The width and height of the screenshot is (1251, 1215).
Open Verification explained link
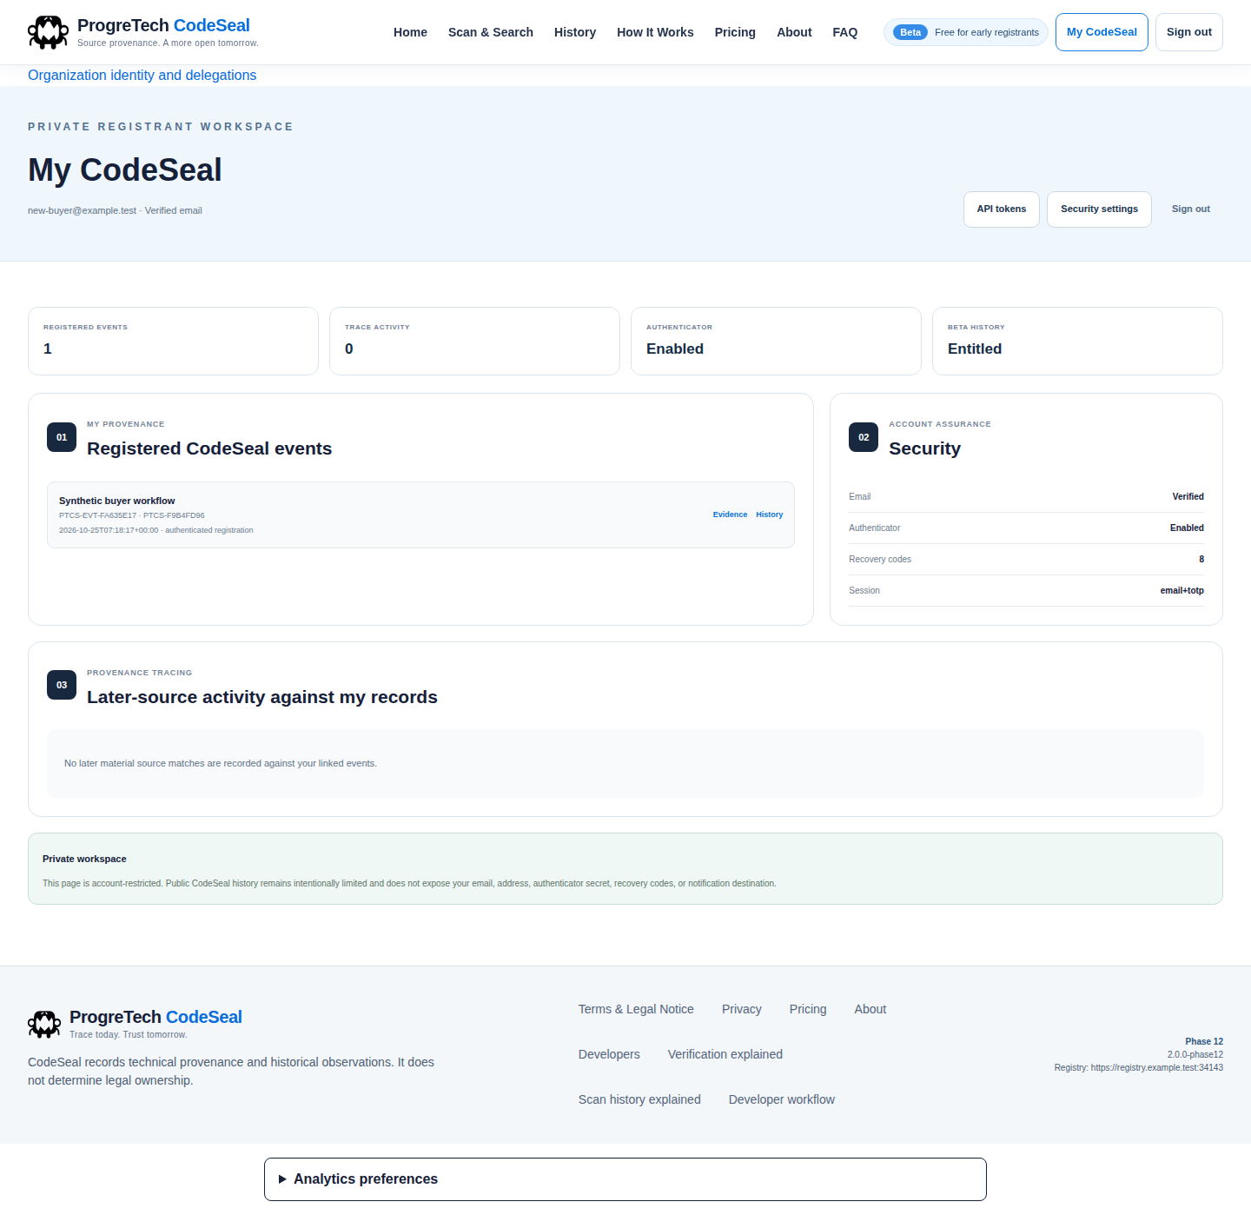pyautogui.click(x=725, y=1054)
